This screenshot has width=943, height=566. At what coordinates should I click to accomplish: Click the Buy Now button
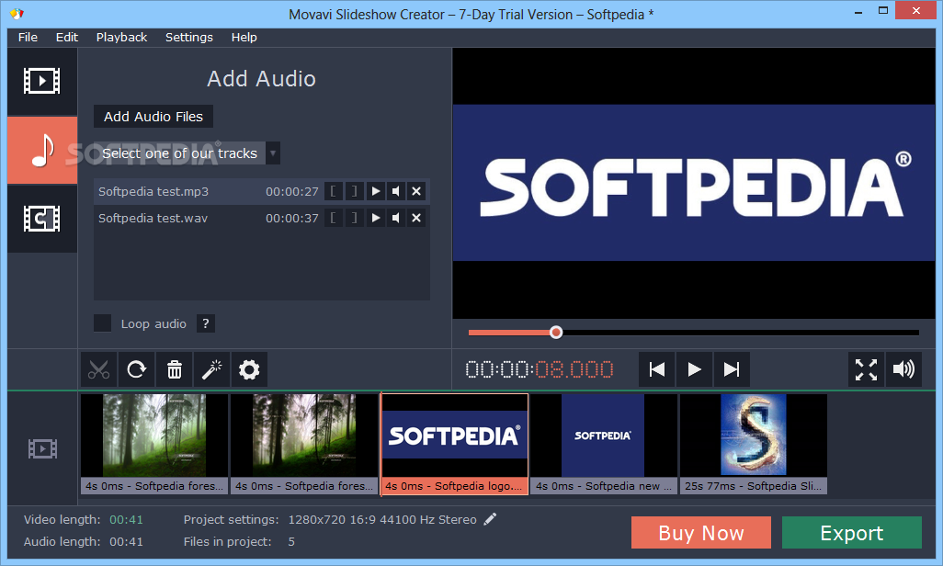pyautogui.click(x=701, y=533)
